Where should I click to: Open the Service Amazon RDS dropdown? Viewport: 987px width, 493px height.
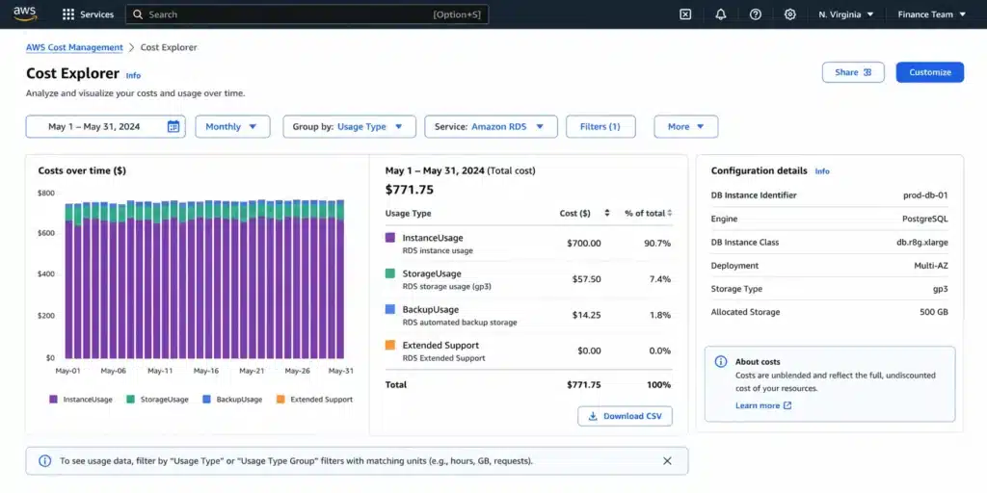coord(491,126)
